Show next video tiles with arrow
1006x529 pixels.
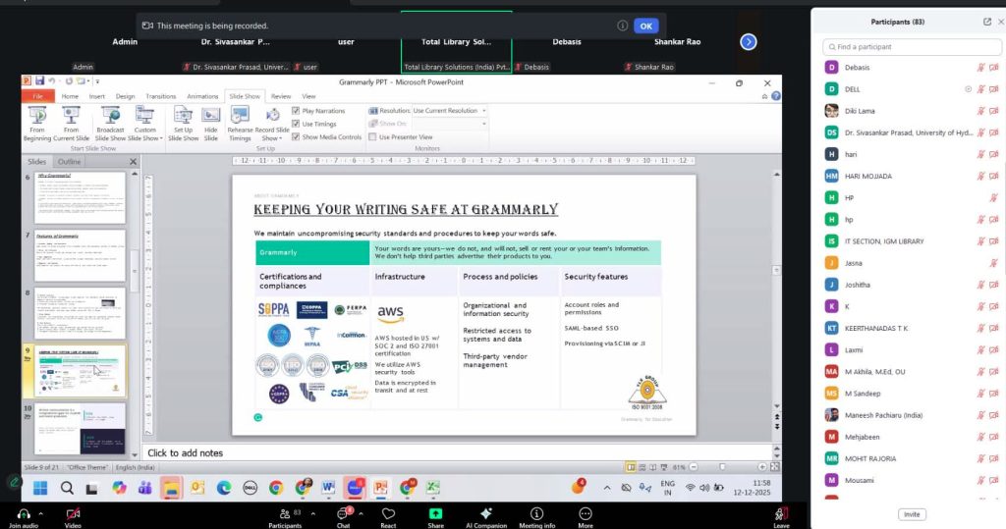749,41
